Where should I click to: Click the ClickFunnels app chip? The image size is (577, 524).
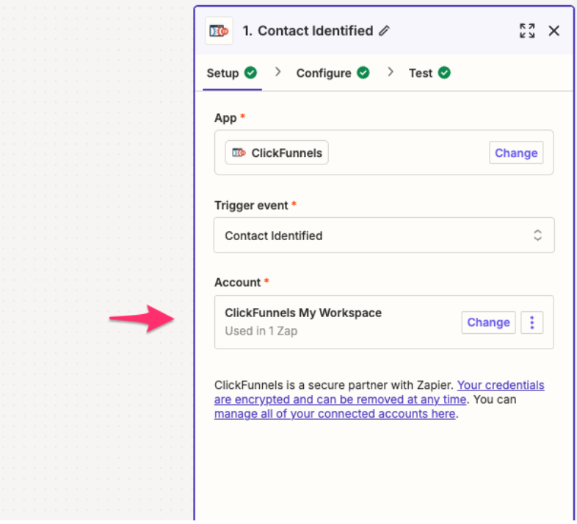tap(277, 153)
